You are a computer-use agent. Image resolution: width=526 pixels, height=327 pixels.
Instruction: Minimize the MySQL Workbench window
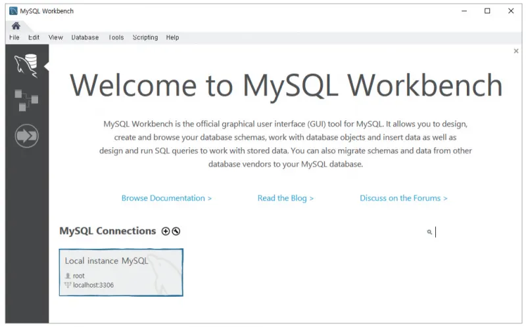click(x=464, y=11)
